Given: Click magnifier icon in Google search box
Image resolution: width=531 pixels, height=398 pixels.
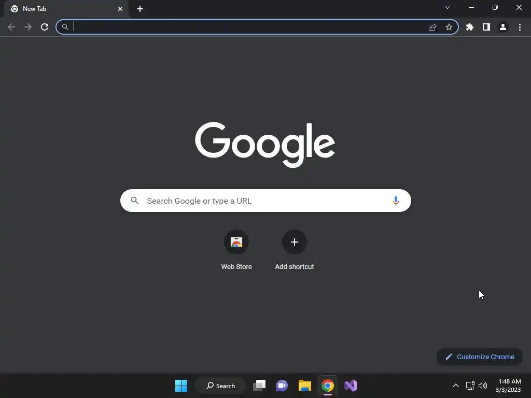Looking at the screenshot, I should coord(134,201).
